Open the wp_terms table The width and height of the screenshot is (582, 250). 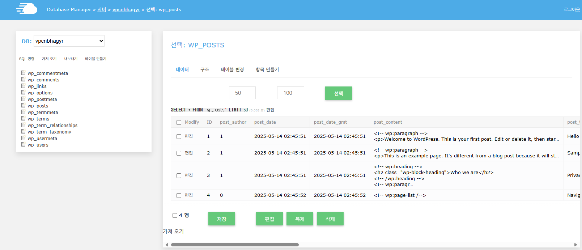coord(38,119)
